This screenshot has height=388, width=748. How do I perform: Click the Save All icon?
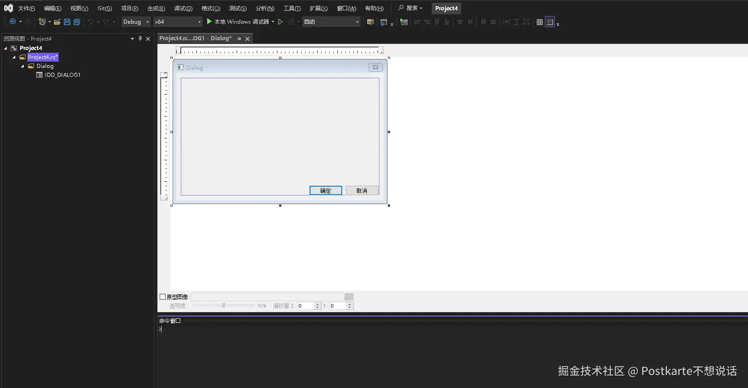pos(77,21)
